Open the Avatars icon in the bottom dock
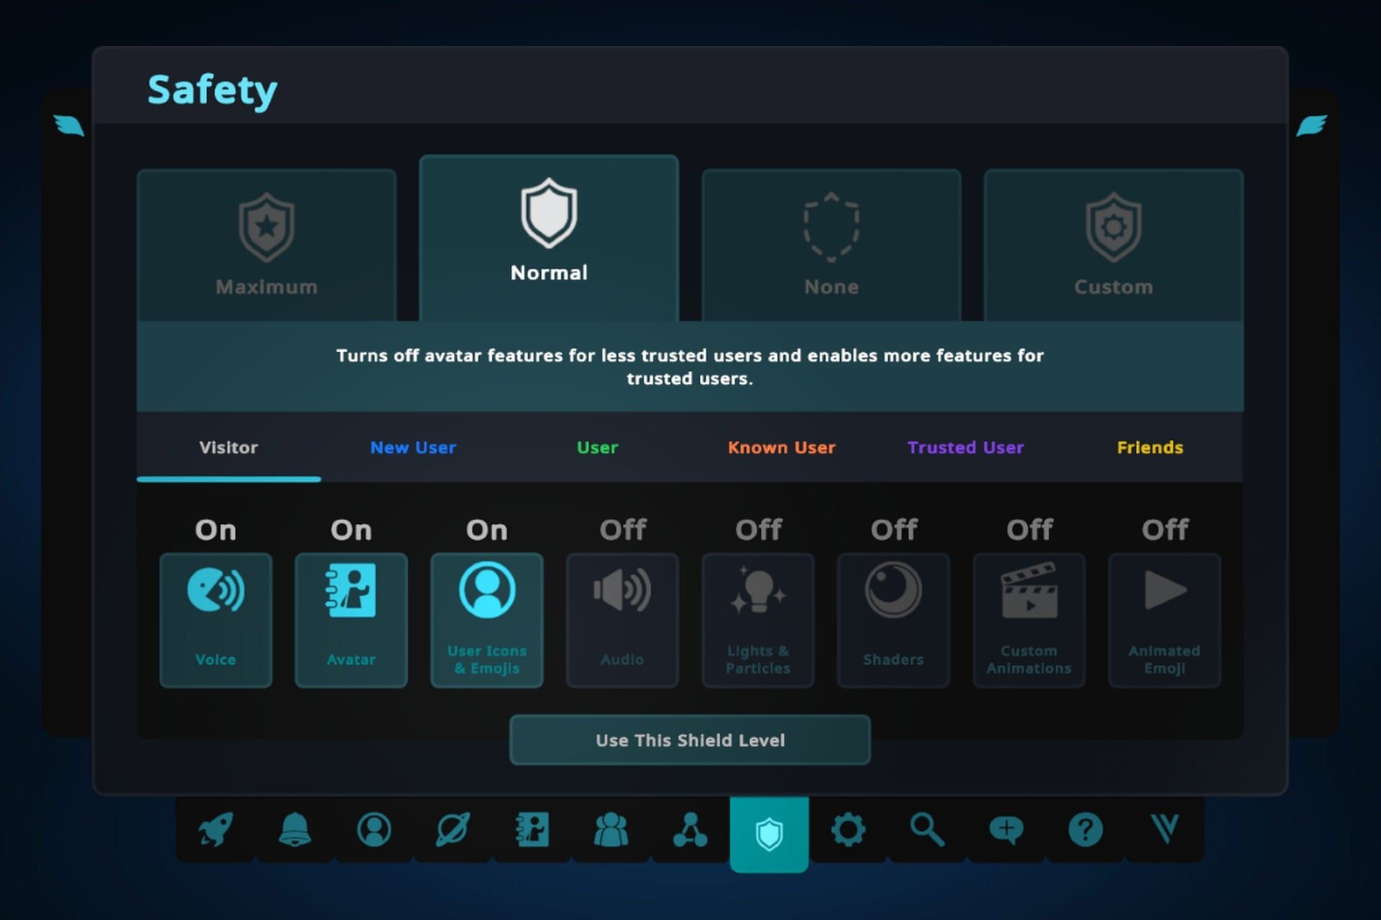1381x920 pixels. 532,830
